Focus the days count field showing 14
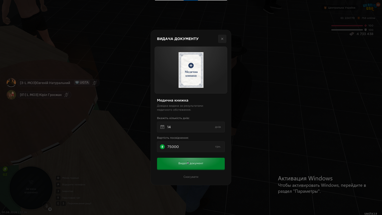This screenshot has width=382, height=215. coord(191,127)
